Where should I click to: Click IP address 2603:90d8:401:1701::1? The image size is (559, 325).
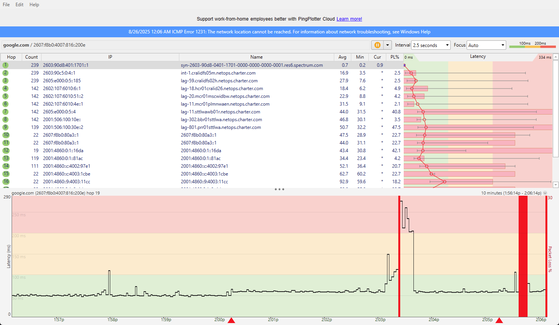(66, 65)
